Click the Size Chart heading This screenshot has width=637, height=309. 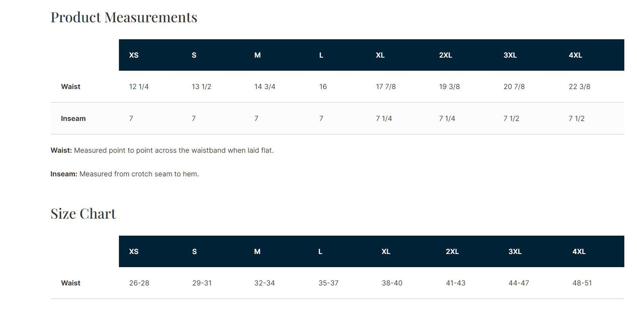coord(83,213)
